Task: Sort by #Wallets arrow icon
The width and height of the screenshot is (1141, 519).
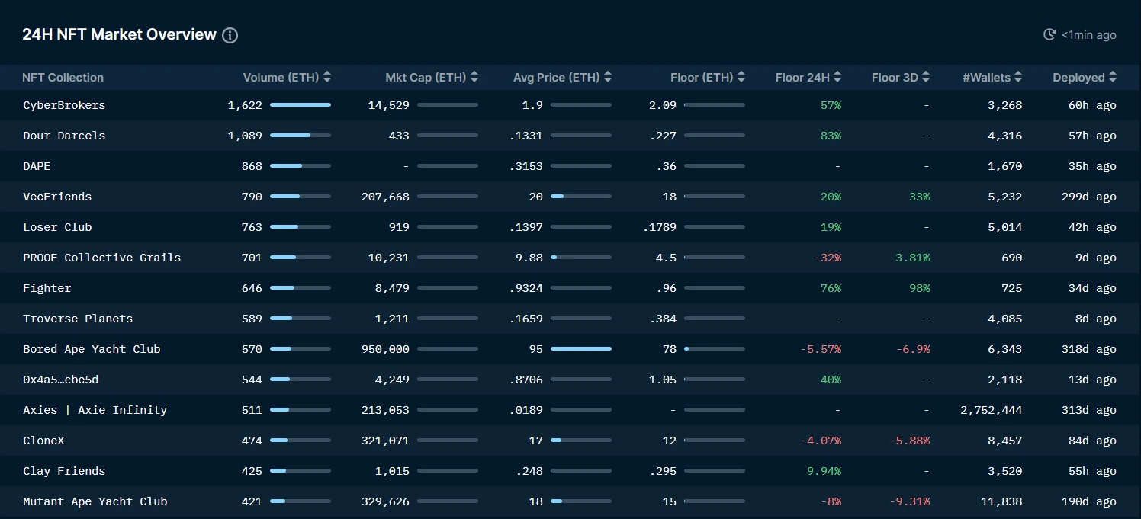Action: pyautogui.click(x=1018, y=77)
